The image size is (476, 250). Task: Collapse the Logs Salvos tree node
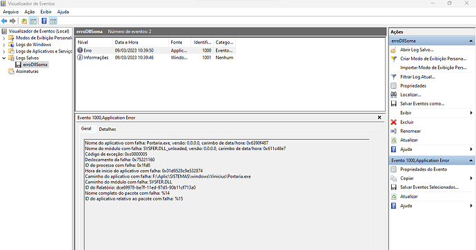pyautogui.click(x=4, y=58)
